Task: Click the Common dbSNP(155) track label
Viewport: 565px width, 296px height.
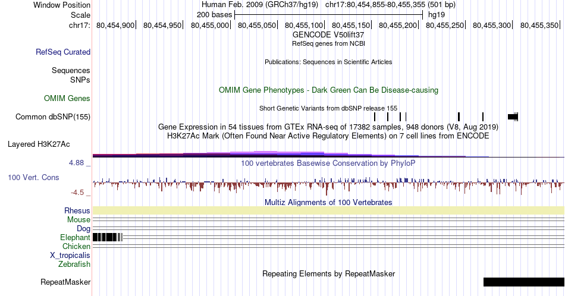Action: click(53, 116)
